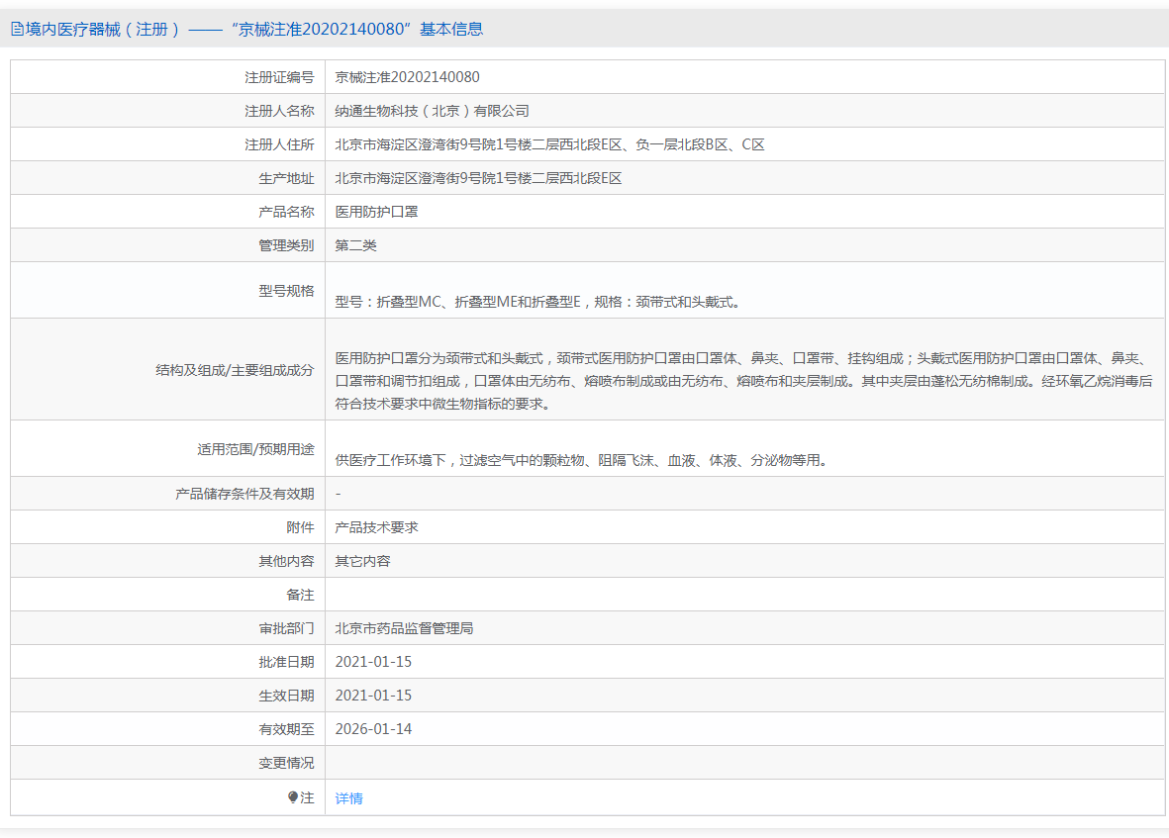Image resolution: width=1169 pixels, height=838 pixels.
Task: Click the 适用范围/预期用途 label
Action: (255, 449)
